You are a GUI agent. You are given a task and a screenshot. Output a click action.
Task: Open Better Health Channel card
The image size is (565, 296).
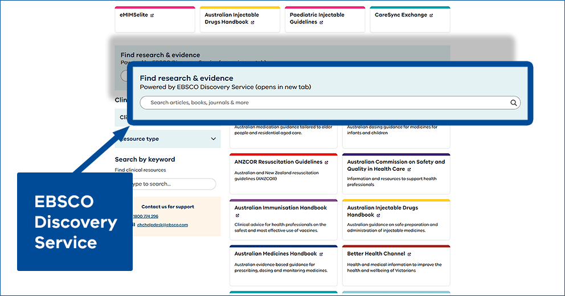396,266
